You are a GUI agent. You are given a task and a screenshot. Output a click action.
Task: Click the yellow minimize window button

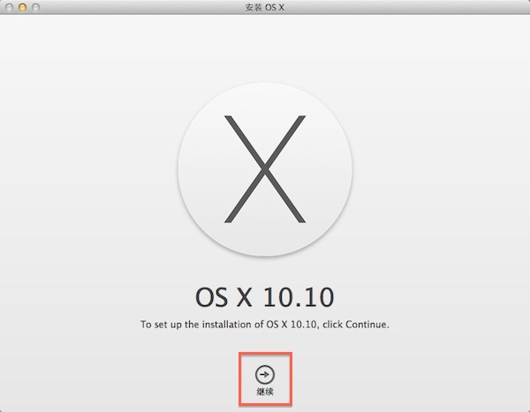pyautogui.click(x=22, y=7)
